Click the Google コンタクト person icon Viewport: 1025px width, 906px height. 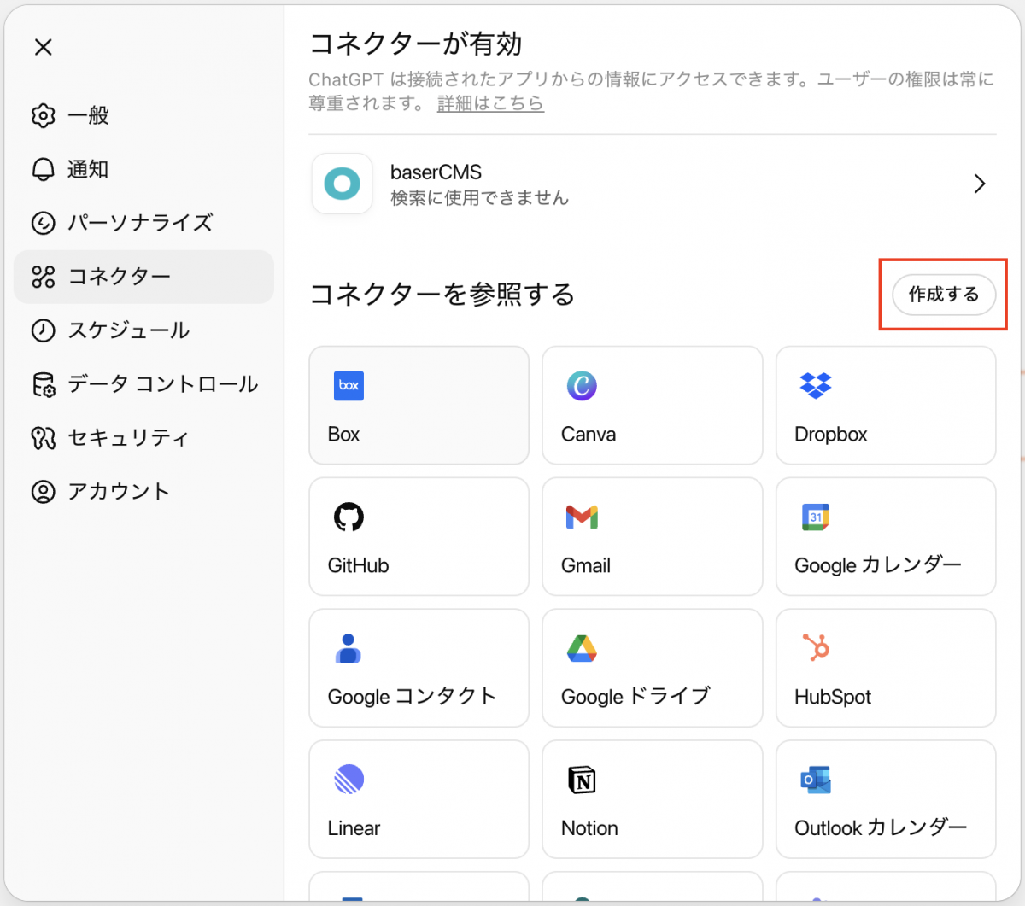[348, 648]
